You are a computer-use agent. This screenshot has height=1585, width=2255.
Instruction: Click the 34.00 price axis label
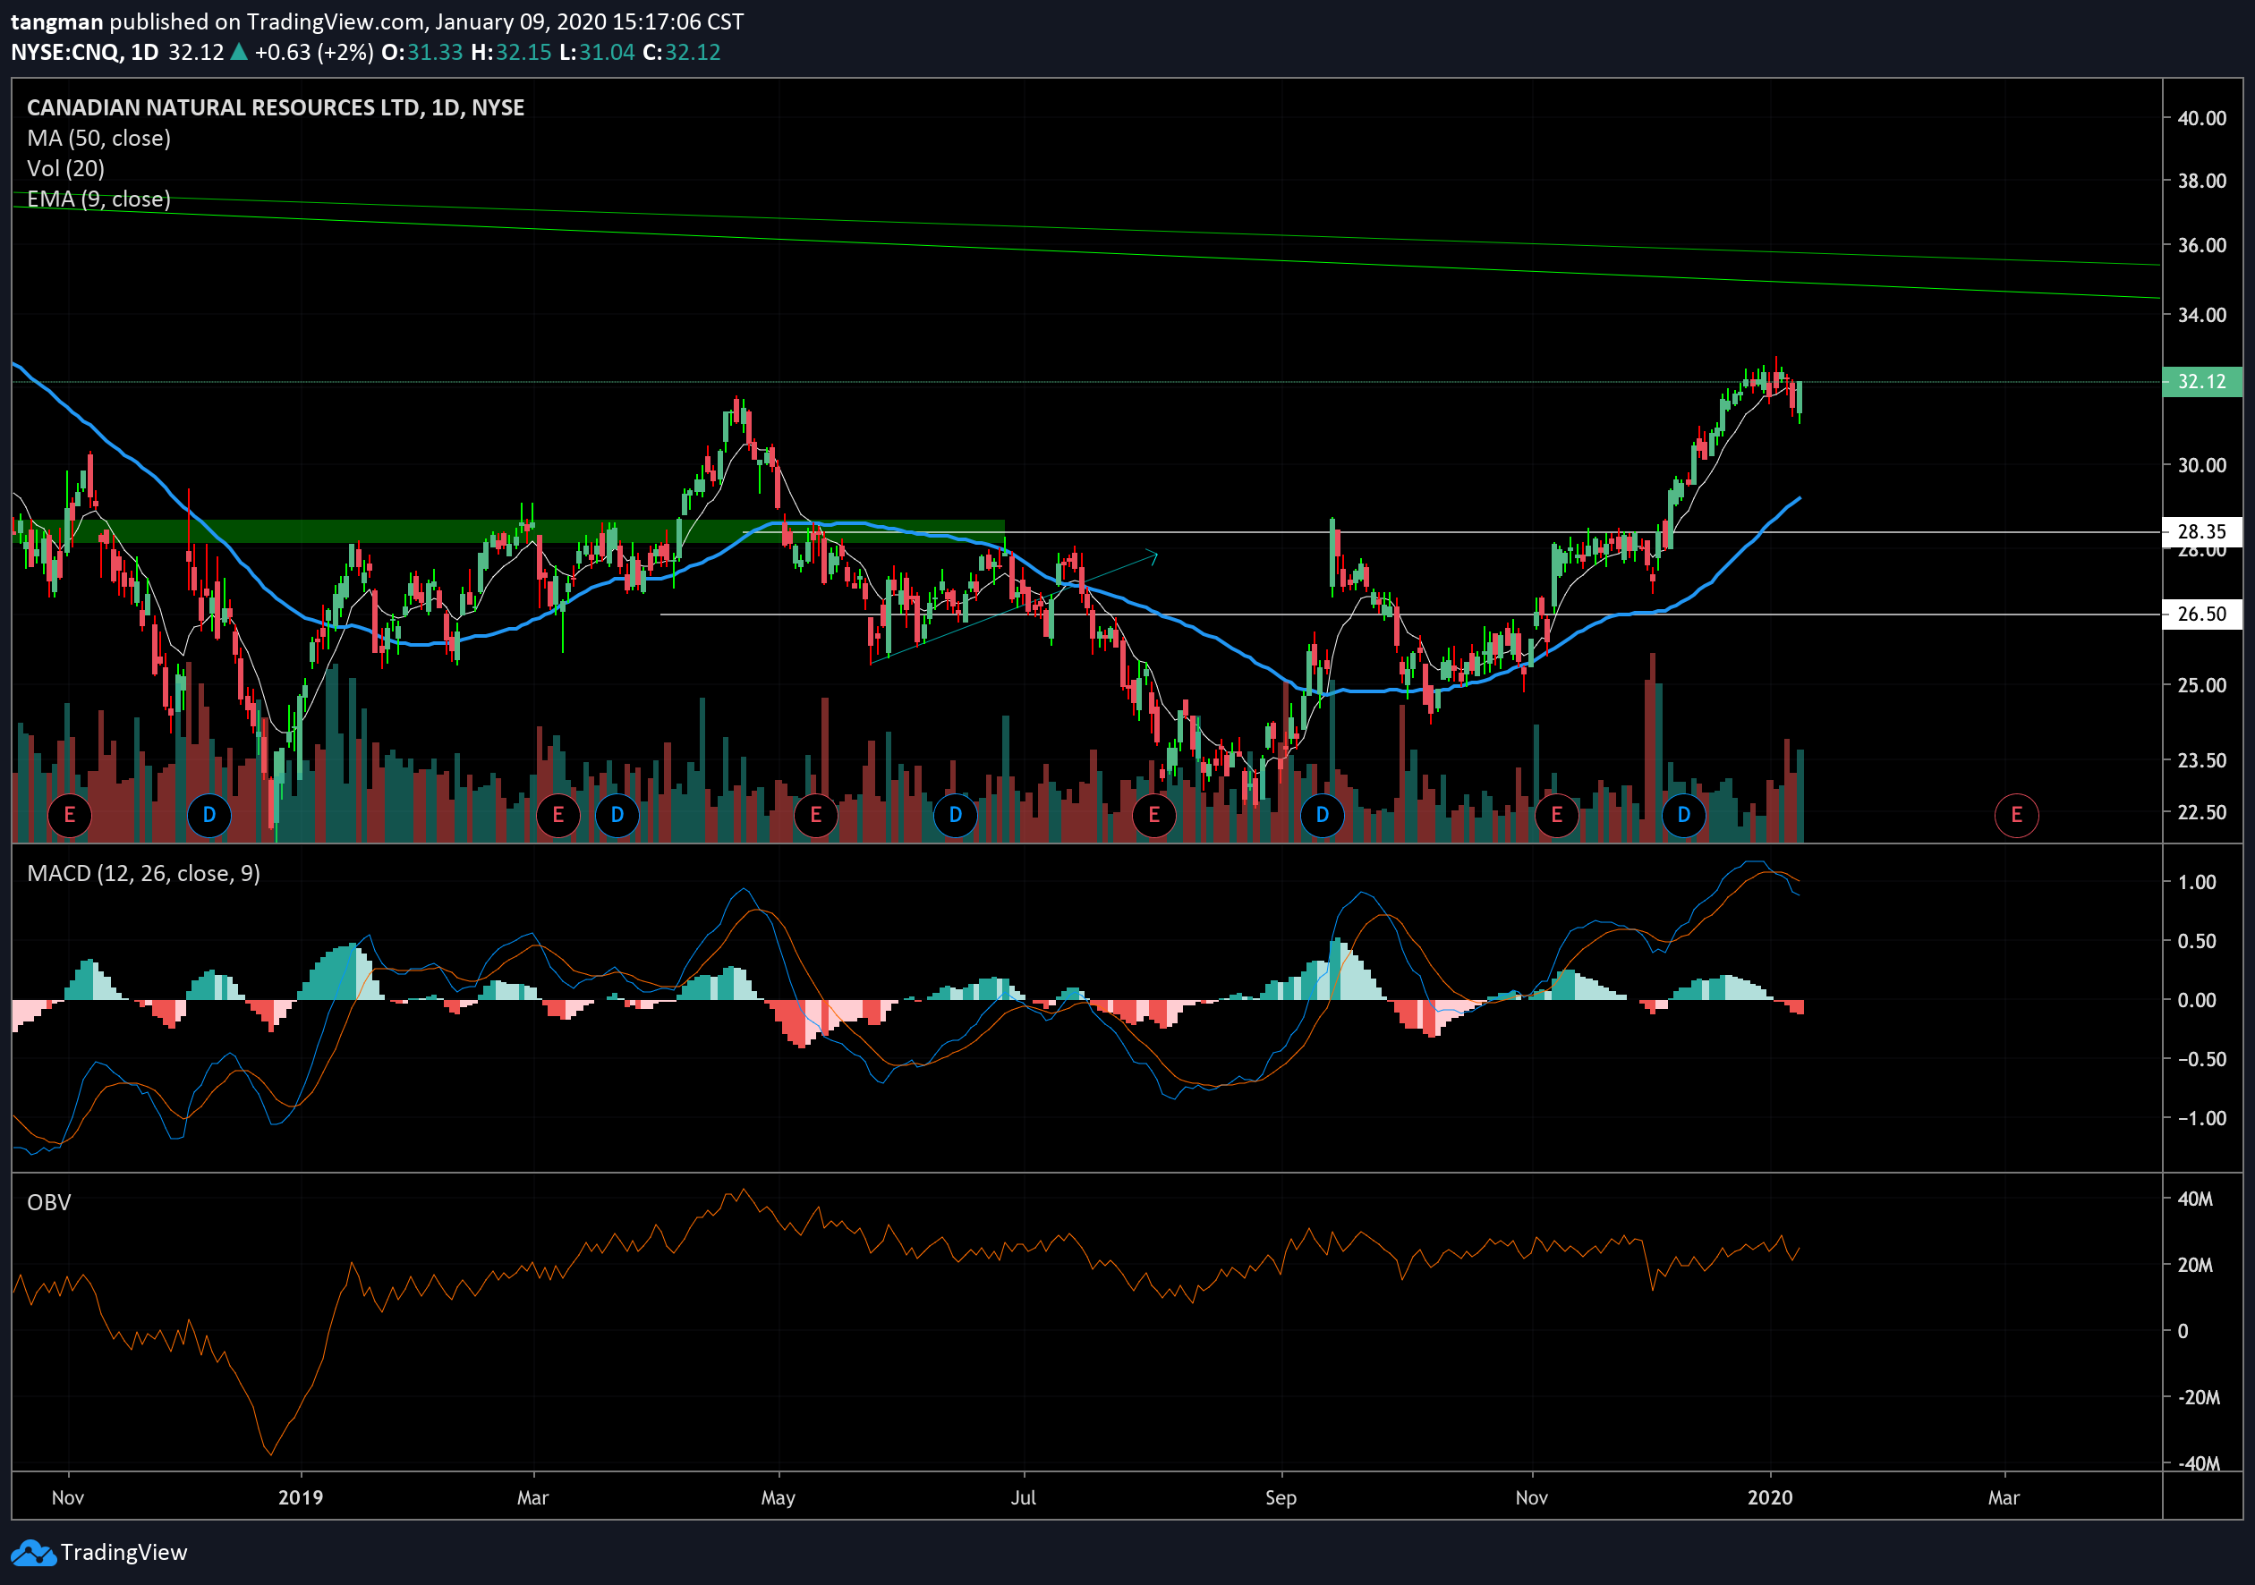click(2202, 315)
